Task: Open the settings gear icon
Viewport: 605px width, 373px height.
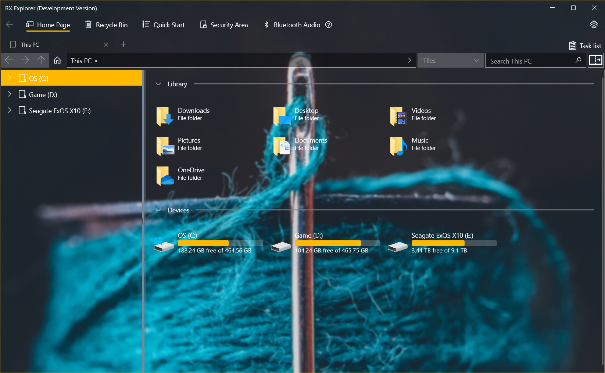Action: pyautogui.click(x=594, y=25)
